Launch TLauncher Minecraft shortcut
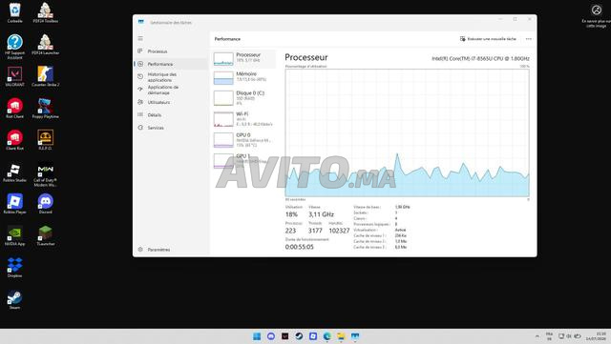This screenshot has width=611, height=344. coord(46,235)
